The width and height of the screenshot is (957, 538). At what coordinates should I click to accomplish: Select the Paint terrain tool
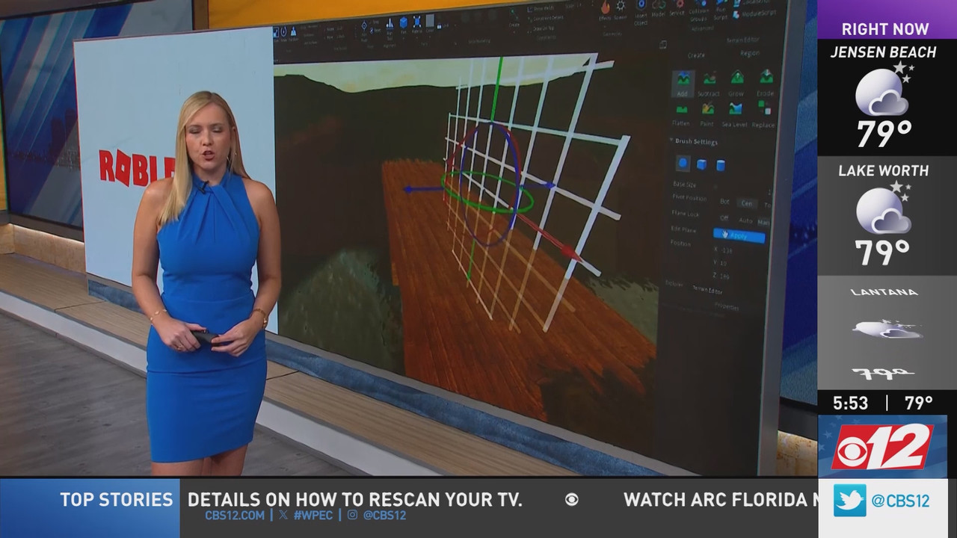(707, 114)
